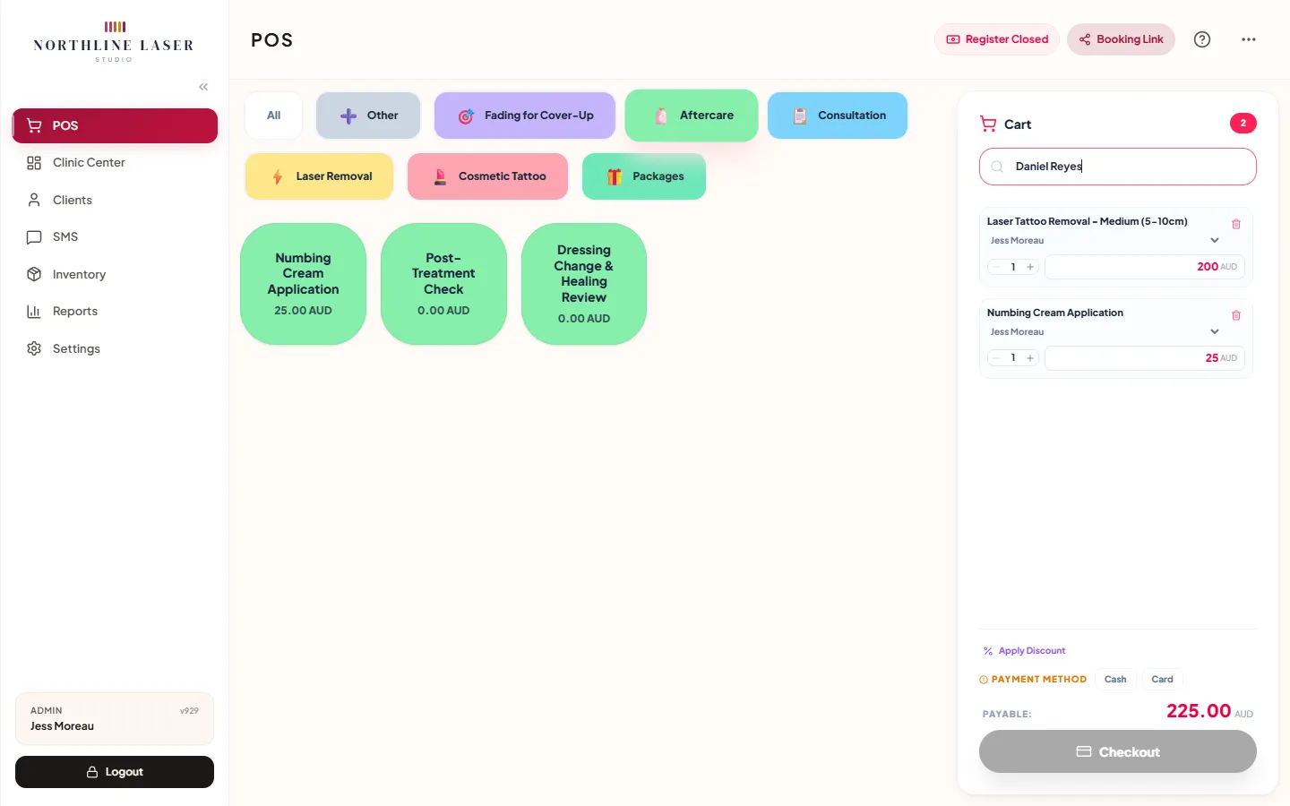Viewport: 1290px width, 806px height.
Task: Select Packages category
Action: (x=644, y=176)
